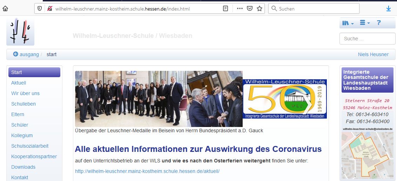Click the Leuschner-Medaille photo caption
The image size is (397, 181).
coord(169,130)
